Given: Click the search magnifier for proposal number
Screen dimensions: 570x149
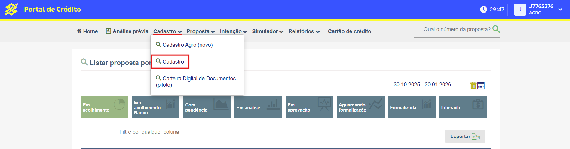Looking at the screenshot, I should 496,29.
